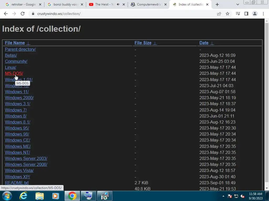Click the arrow next to File Name
Screen dimensions: 269x201
pyautogui.click(x=28, y=43)
